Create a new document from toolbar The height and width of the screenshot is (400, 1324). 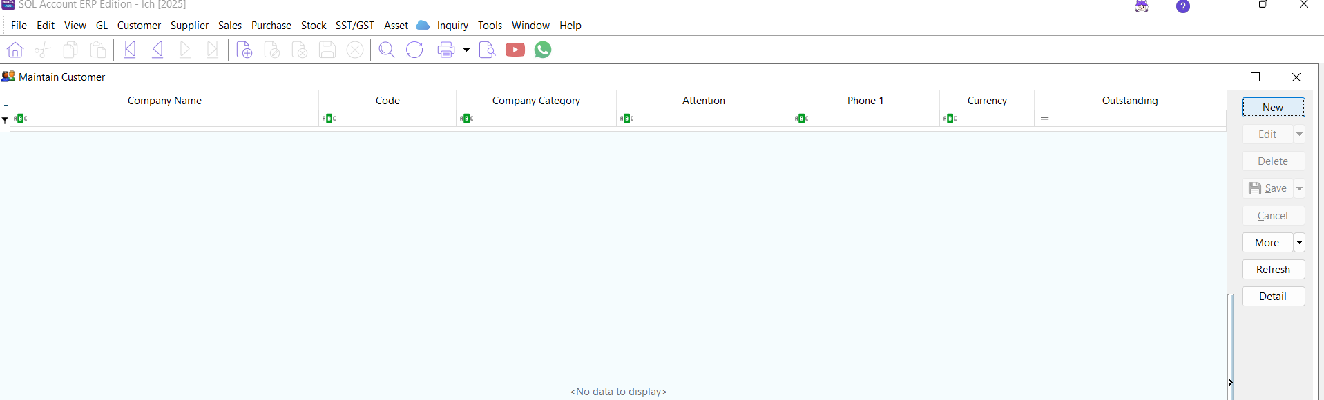[244, 50]
